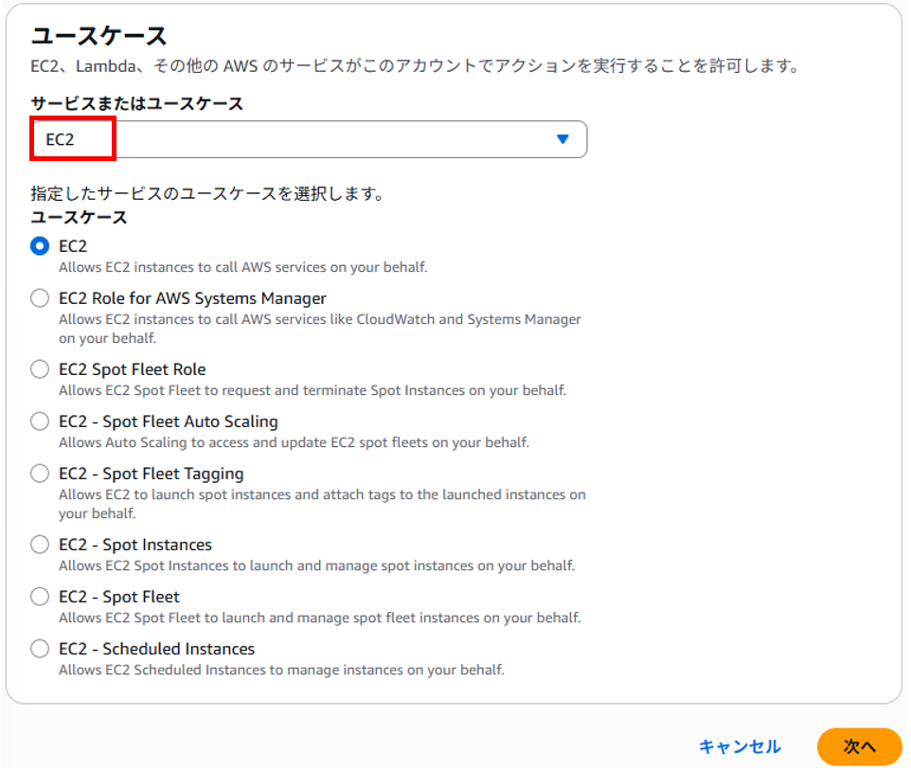Click the キャンセル link
The height and width of the screenshot is (771, 911).
[740, 746]
